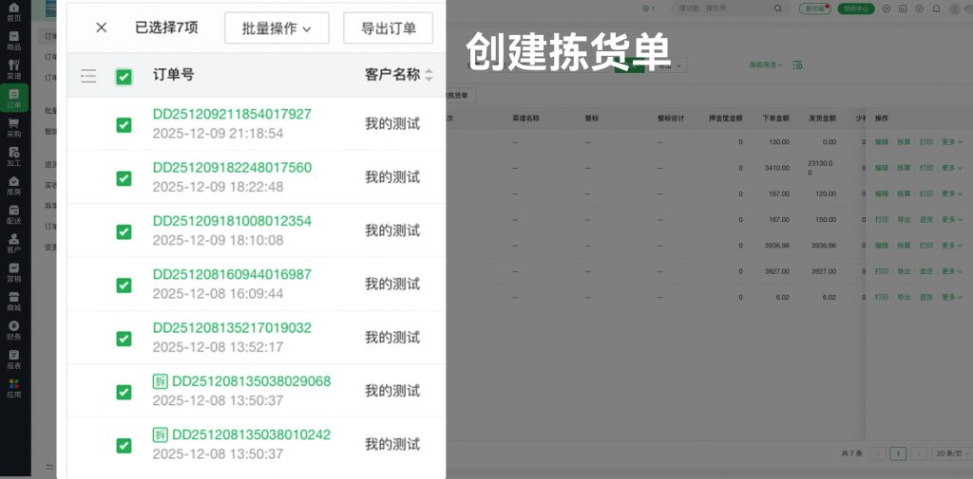The height and width of the screenshot is (479, 973).
Task: Open the 采购 purchasing icon in the sidebar
Action: (x=13, y=128)
